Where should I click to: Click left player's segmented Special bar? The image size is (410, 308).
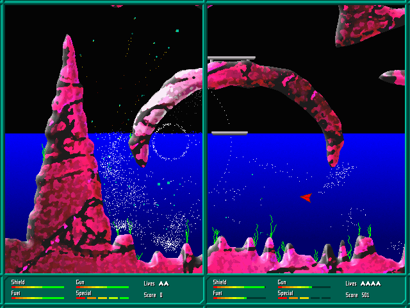click(x=102, y=298)
